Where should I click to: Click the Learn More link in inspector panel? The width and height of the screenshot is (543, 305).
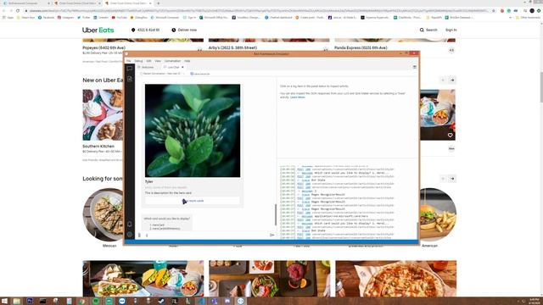pyautogui.click(x=298, y=97)
